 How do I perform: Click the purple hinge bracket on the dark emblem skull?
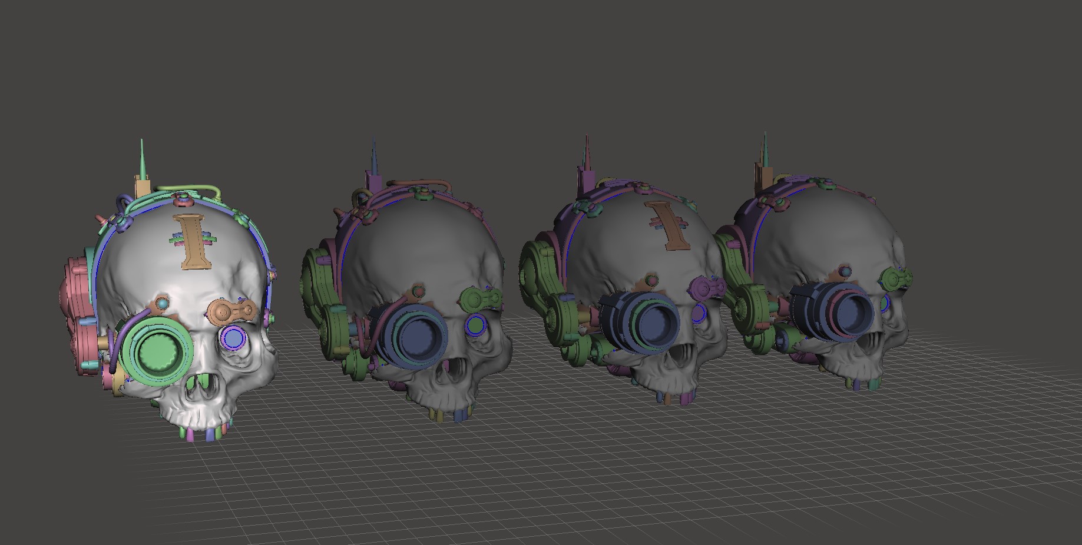coord(707,288)
